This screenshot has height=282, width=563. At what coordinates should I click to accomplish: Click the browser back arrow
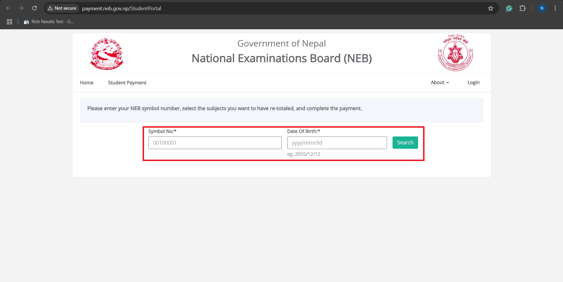pos(8,8)
